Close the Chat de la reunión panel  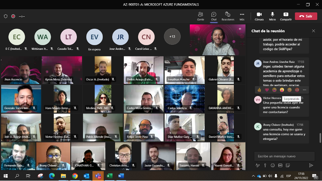[x=313, y=31]
